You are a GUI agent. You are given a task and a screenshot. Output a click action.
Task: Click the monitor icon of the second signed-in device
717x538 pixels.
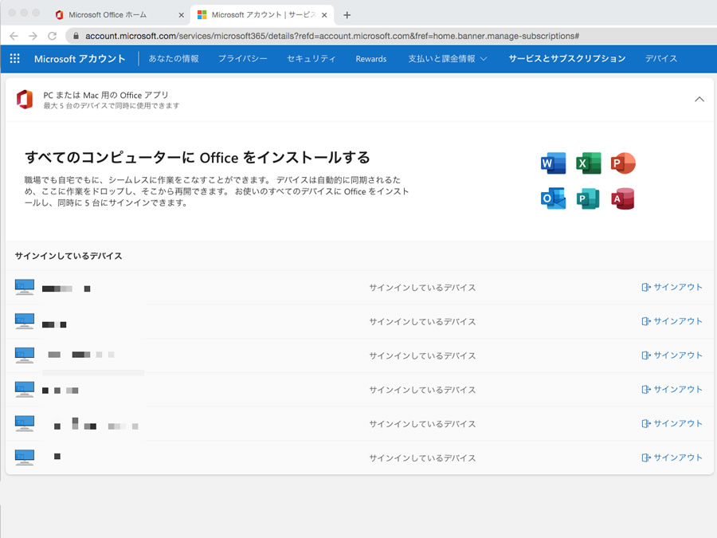25,321
